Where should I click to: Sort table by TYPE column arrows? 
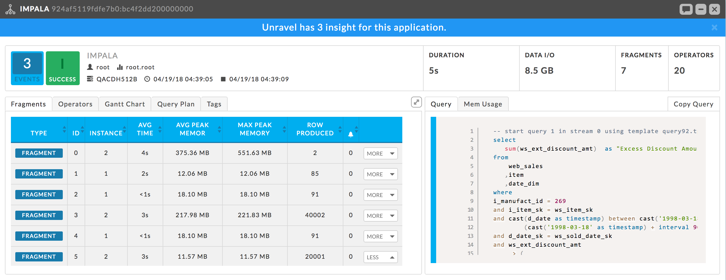click(x=64, y=130)
